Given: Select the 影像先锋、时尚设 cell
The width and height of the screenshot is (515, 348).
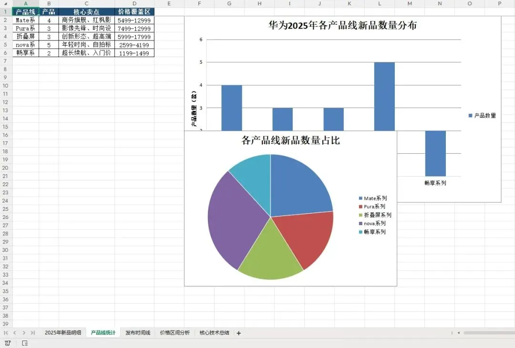Looking at the screenshot, I should click(87, 28).
